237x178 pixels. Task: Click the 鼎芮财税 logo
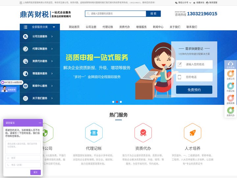tap(45, 14)
